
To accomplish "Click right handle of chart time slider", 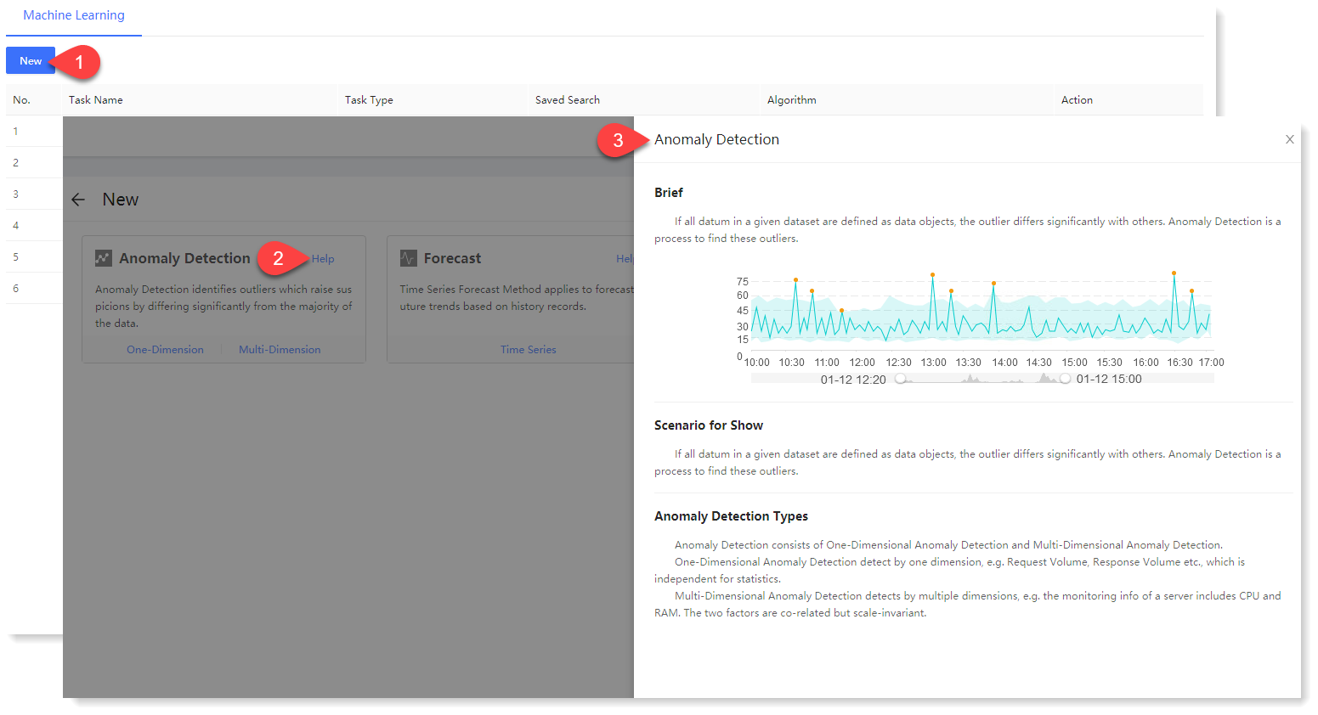I will point(1065,379).
